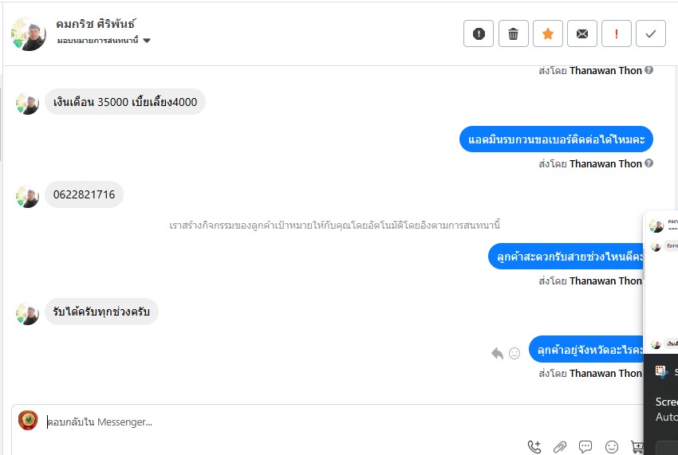React with emoji to last sent message
This screenshot has width=678, height=455.
[514, 353]
